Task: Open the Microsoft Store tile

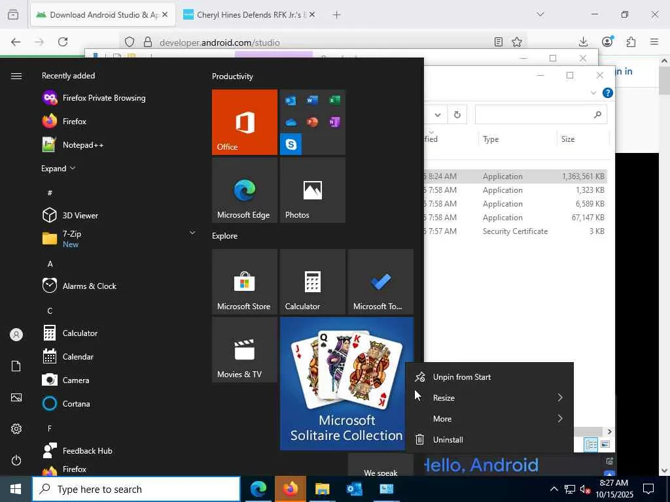Action: click(245, 282)
